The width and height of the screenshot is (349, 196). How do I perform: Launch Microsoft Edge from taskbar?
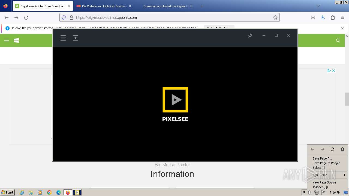59,192
